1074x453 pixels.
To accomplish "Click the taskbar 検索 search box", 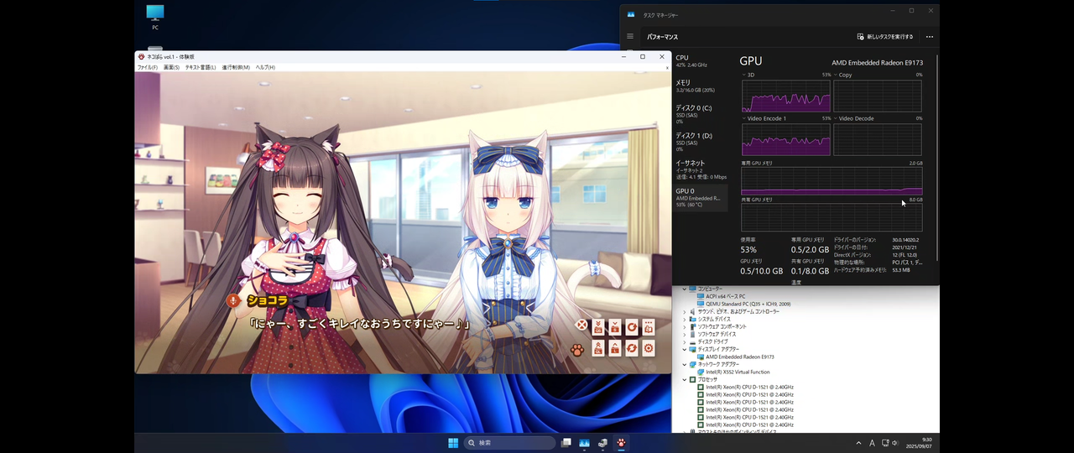I will (x=511, y=442).
